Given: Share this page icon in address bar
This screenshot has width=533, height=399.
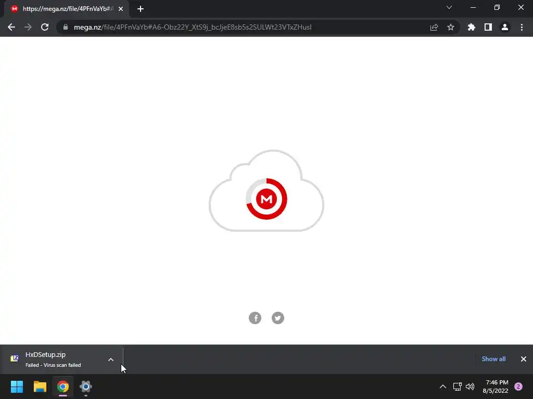Looking at the screenshot, I should tap(434, 27).
